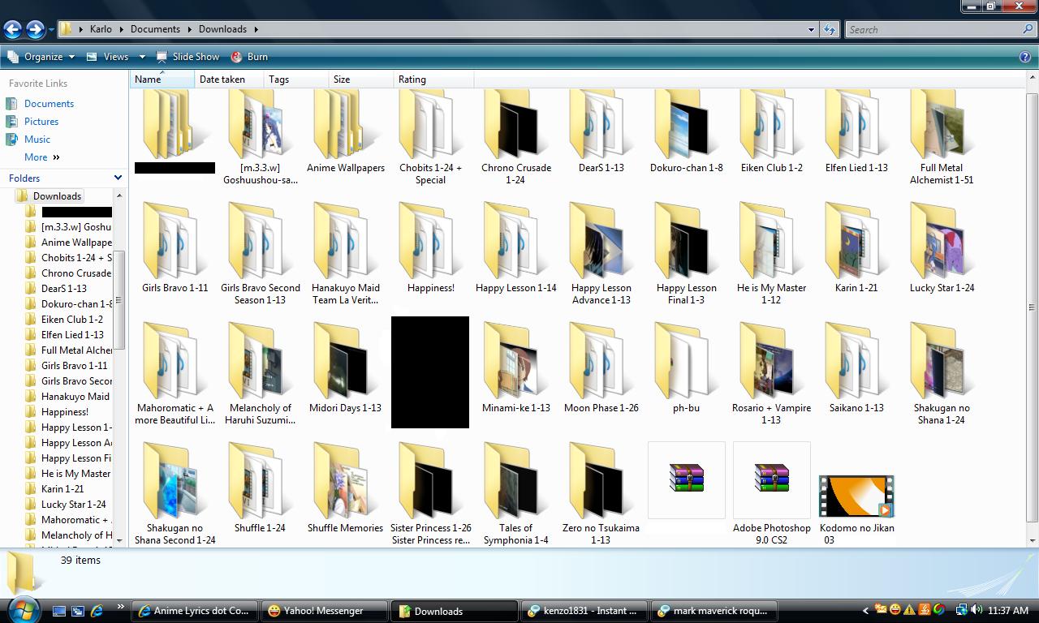The width and height of the screenshot is (1039, 623).
Task: Select Happiness! in the folder tree
Action: point(65,412)
